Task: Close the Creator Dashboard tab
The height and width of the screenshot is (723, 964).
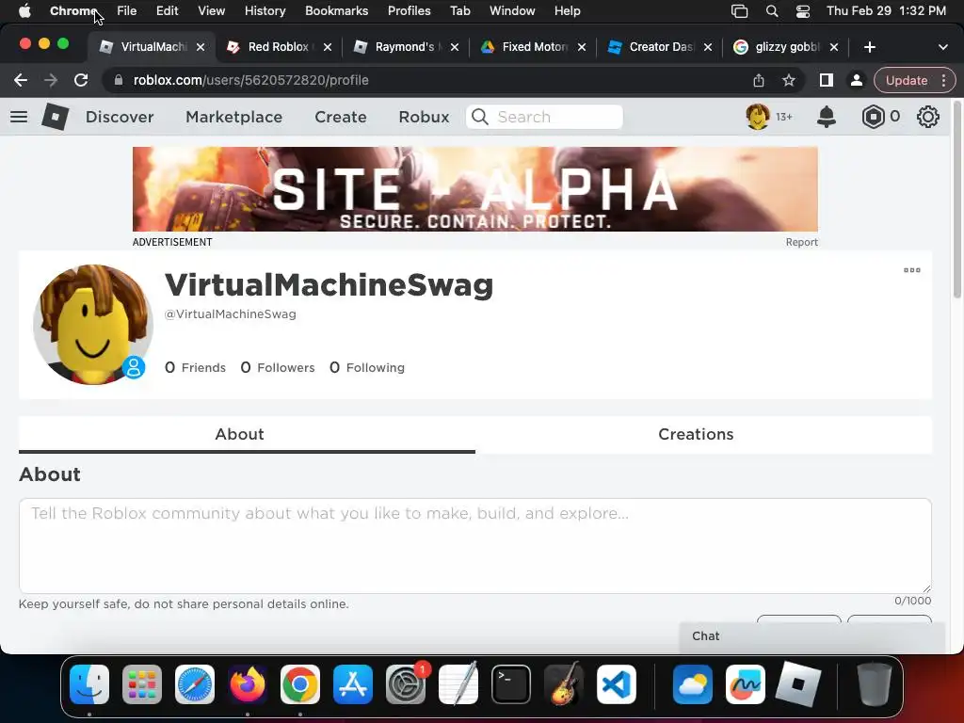Action: coord(708,47)
